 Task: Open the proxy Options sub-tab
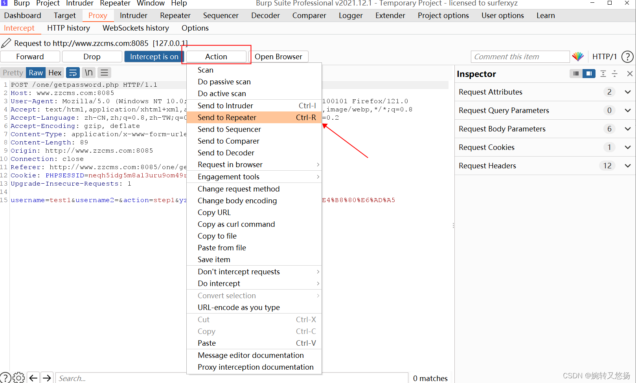click(195, 28)
